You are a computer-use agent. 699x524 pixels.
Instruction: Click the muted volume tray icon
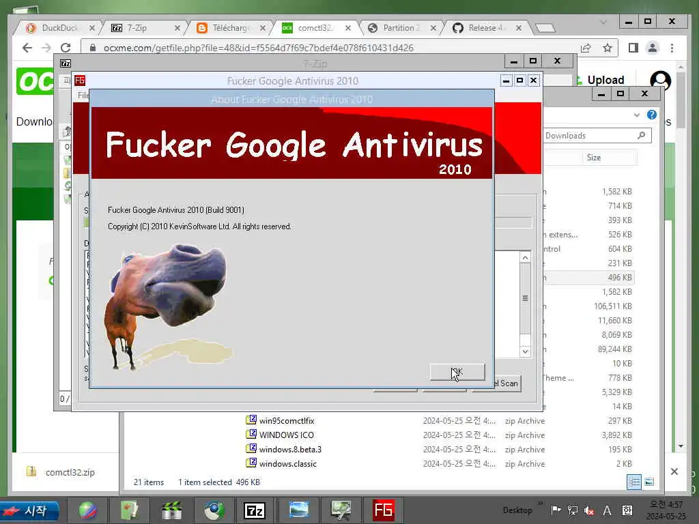589,511
